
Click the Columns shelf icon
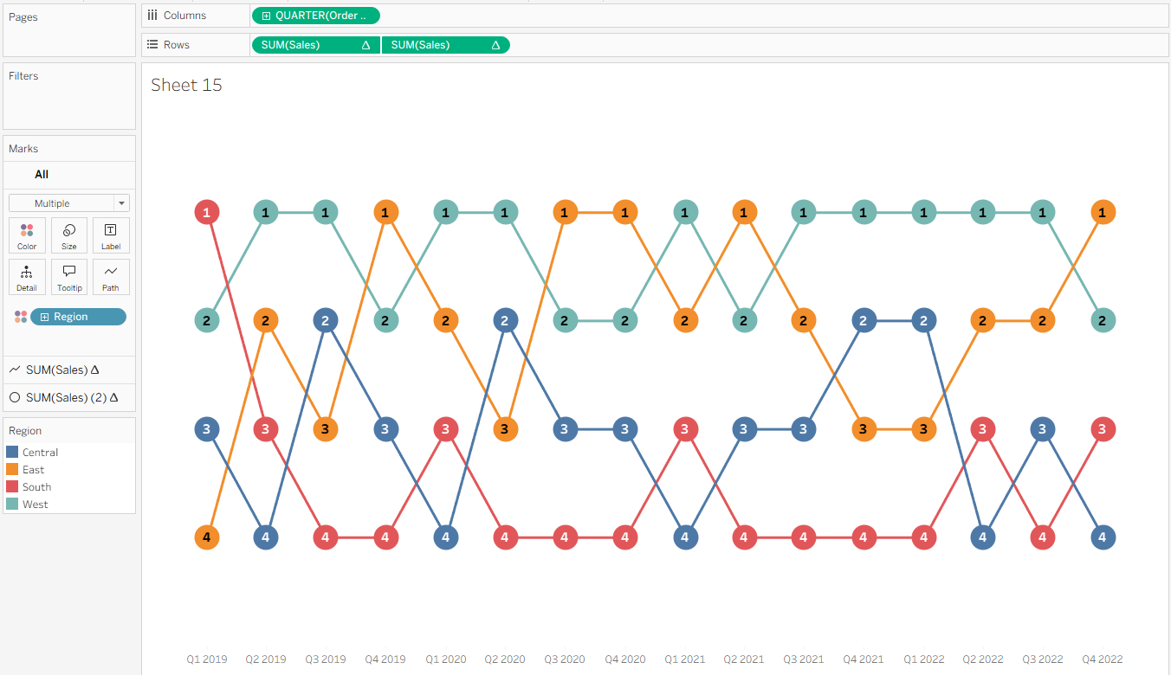[x=152, y=16]
